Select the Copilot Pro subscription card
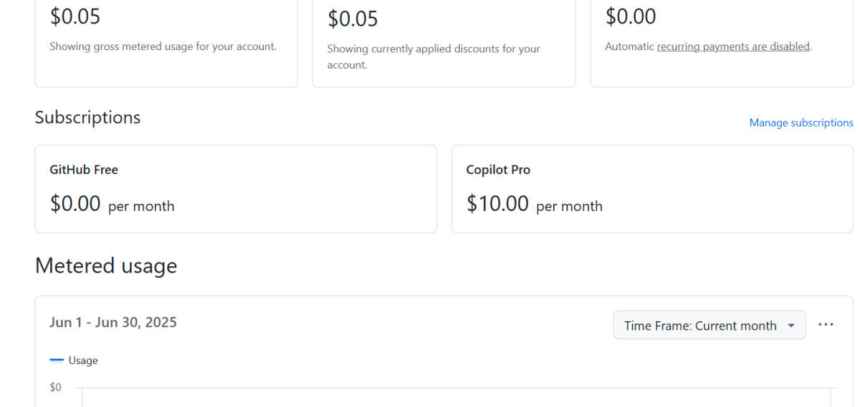 click(651, 189)
